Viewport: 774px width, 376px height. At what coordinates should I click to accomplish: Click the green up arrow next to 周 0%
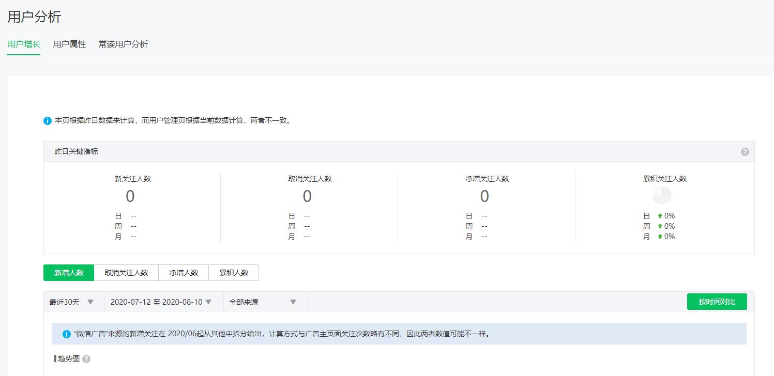point(660,226)
